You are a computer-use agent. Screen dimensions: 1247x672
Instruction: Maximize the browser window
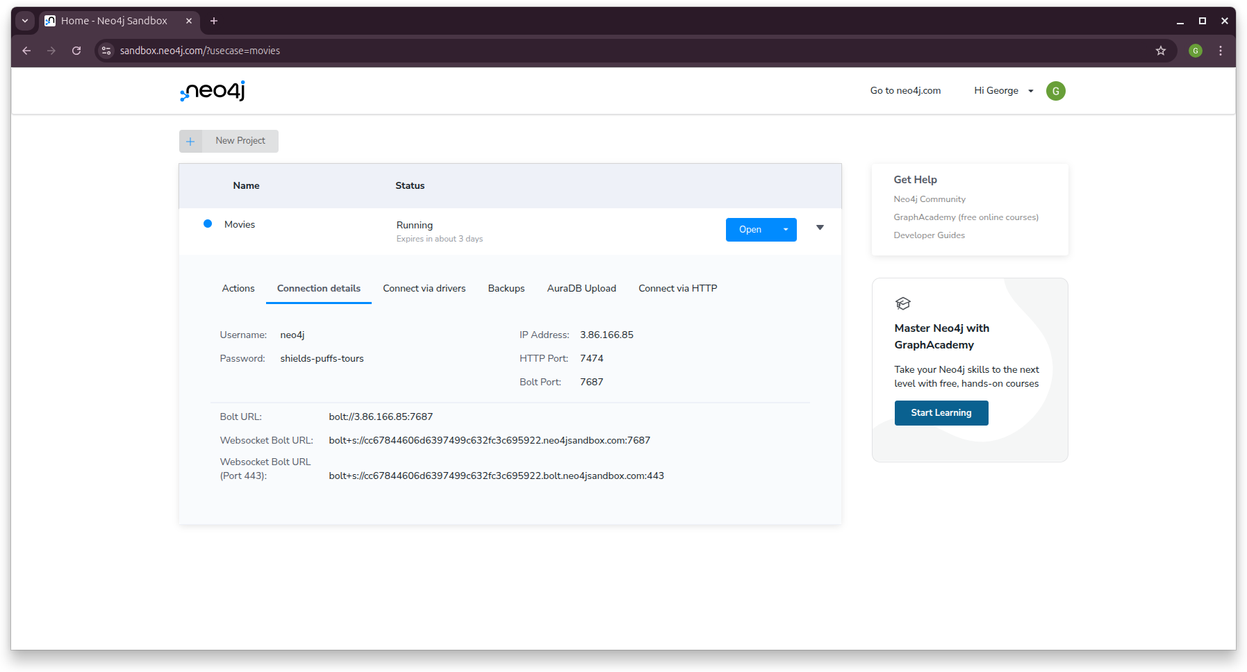pyautogui.click(x=1202, y=21)
